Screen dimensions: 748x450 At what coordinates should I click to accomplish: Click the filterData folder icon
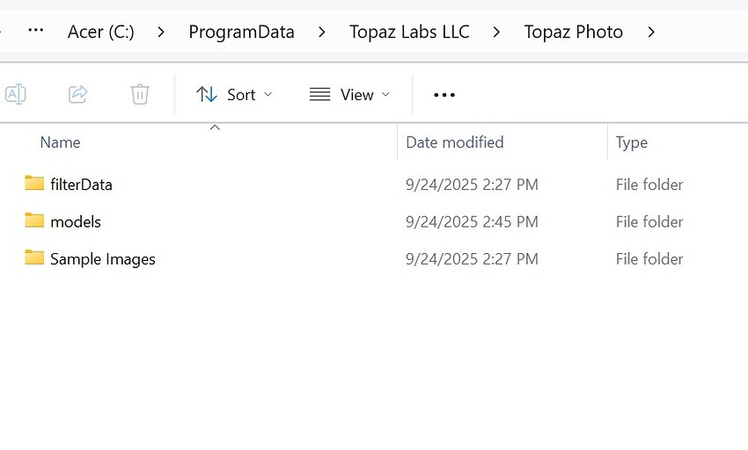pos(34,184)
